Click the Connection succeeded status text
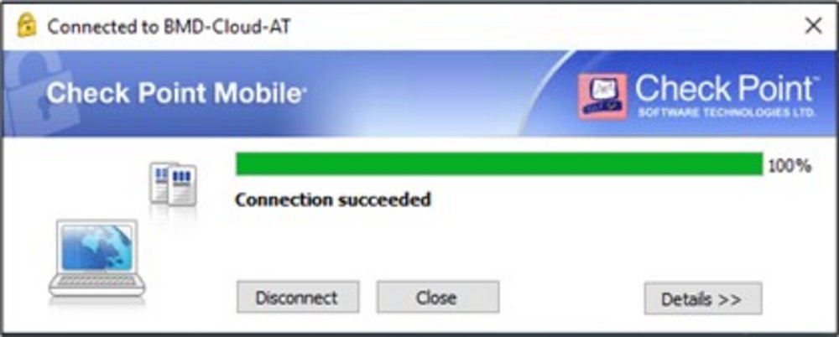 tap(333, 200)
